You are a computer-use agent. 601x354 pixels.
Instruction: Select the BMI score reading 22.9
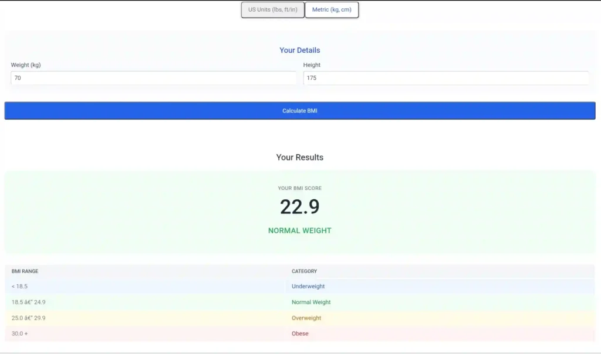coord(300,206)
